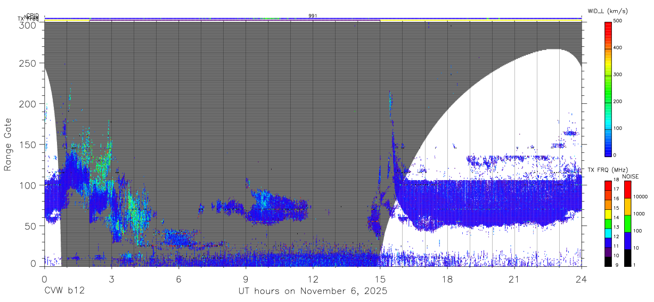This screenshot has height=302, width=654.
Task: Select the 18 tick on the UT hours axis
Action: [x=447, y=279]
